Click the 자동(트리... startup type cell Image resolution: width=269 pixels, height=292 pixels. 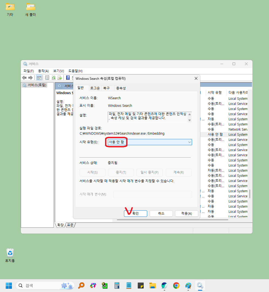point(216,170)
